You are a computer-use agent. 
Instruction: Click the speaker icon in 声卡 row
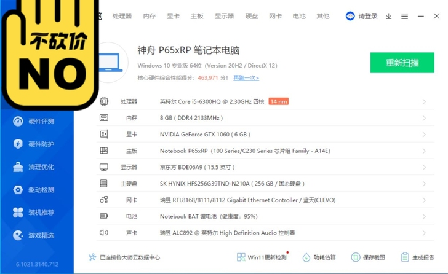click(104, 233)
